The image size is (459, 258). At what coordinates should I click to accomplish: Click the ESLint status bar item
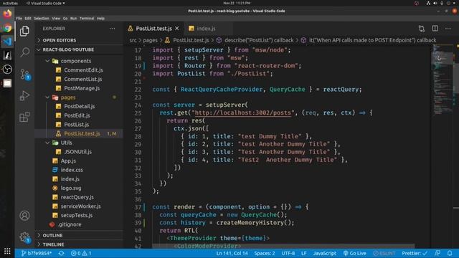click(x=384, y=253)
